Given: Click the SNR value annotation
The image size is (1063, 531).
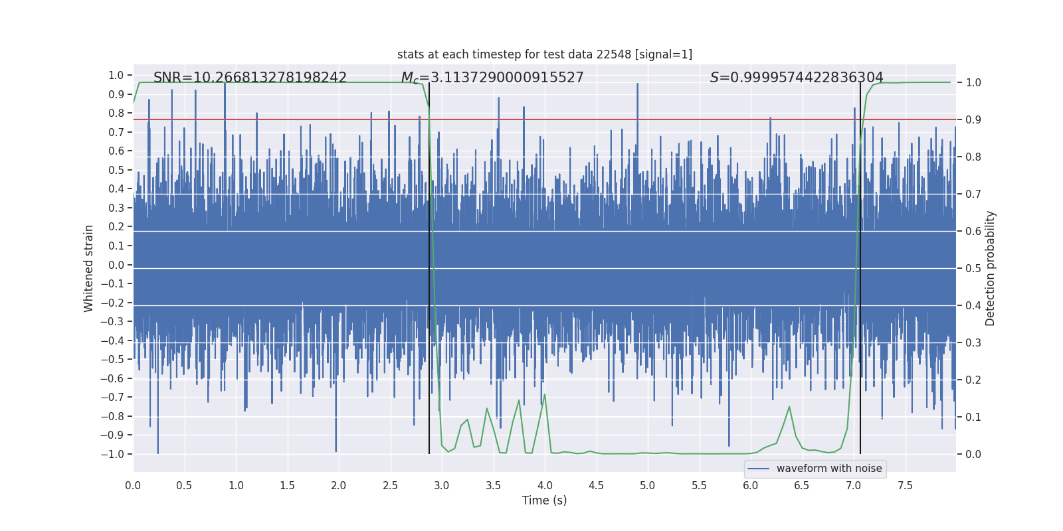Looking at the screenshot, I should tap(250, 78).
